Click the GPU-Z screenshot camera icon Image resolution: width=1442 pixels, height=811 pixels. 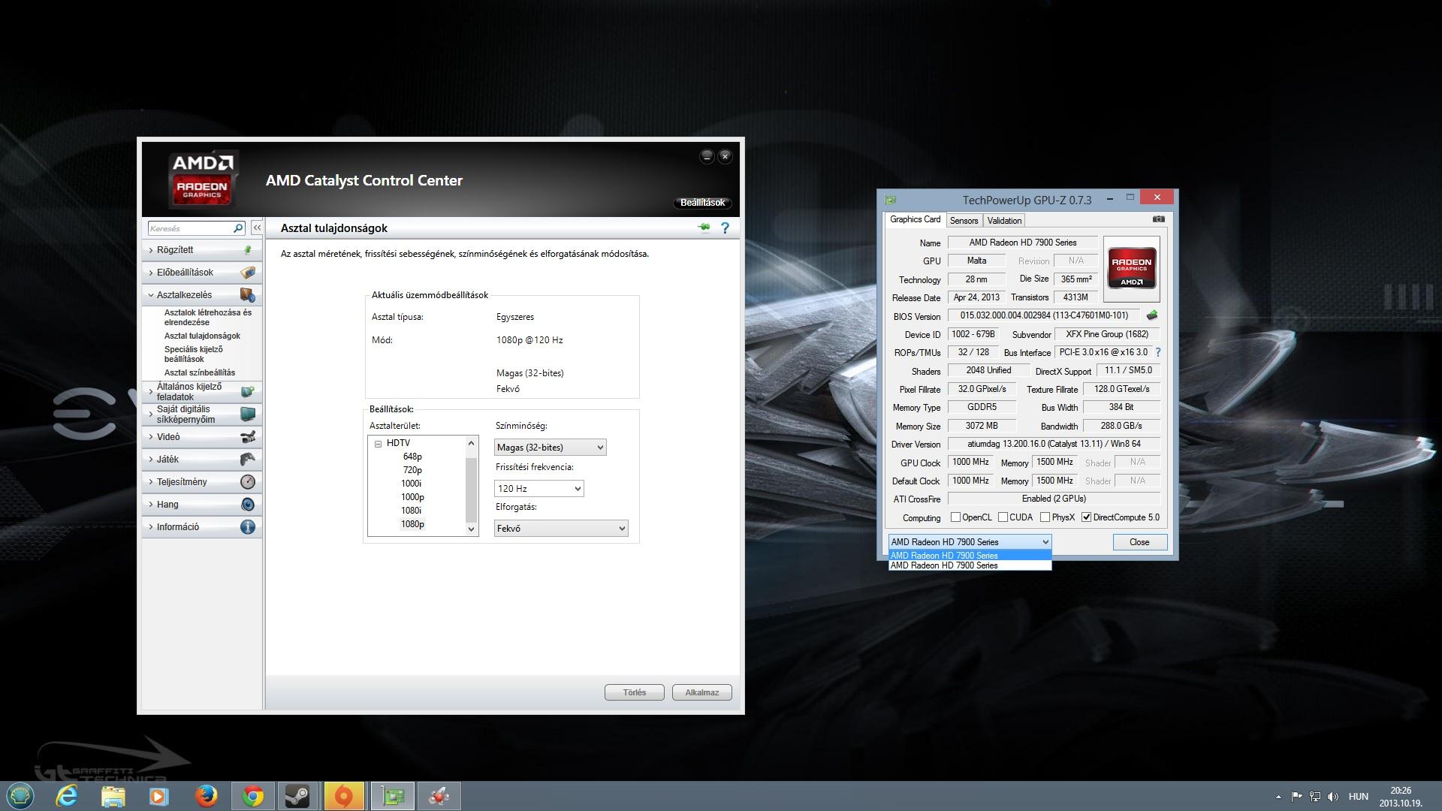pos(1159,219)
